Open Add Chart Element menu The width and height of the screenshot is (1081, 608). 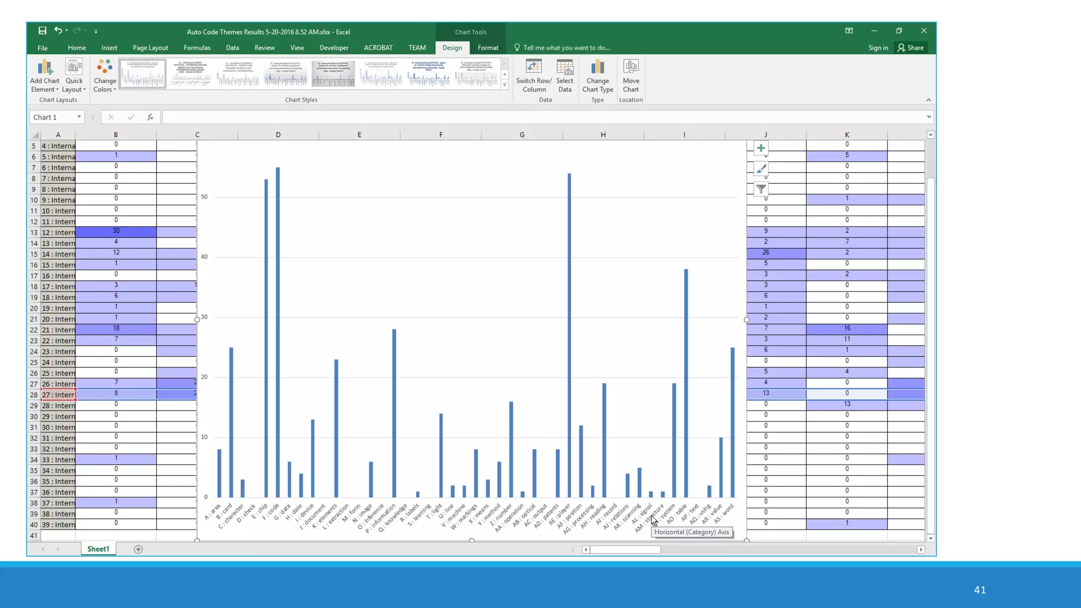pos(45,76)
